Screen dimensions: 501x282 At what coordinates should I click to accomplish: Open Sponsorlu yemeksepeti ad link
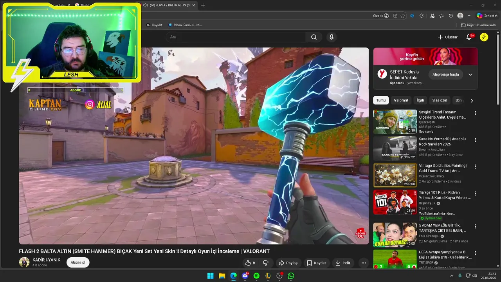[407, 83]
